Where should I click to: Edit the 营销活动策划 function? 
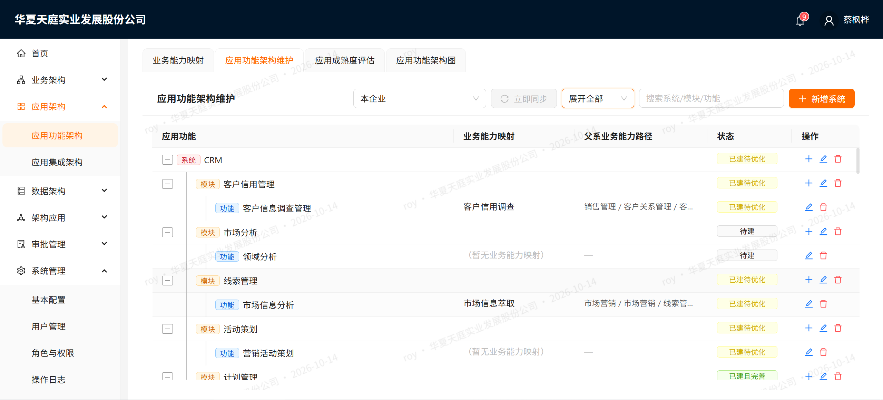809,352
